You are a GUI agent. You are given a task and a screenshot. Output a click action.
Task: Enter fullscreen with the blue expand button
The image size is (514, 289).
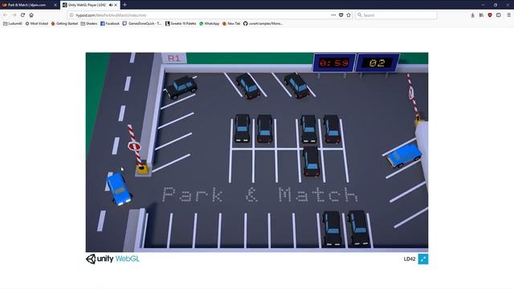pyautogui.click(x=423, y=258)
